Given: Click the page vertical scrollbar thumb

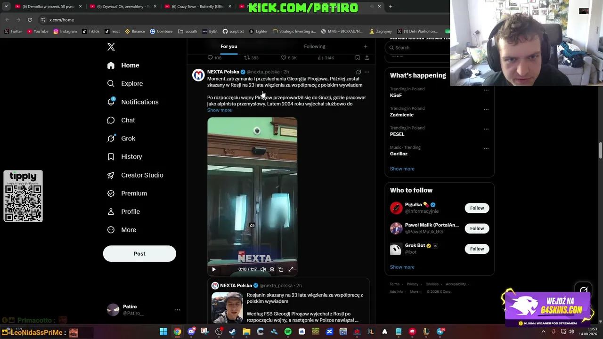Looking at the screenshot, I should [x=600, y=151].
